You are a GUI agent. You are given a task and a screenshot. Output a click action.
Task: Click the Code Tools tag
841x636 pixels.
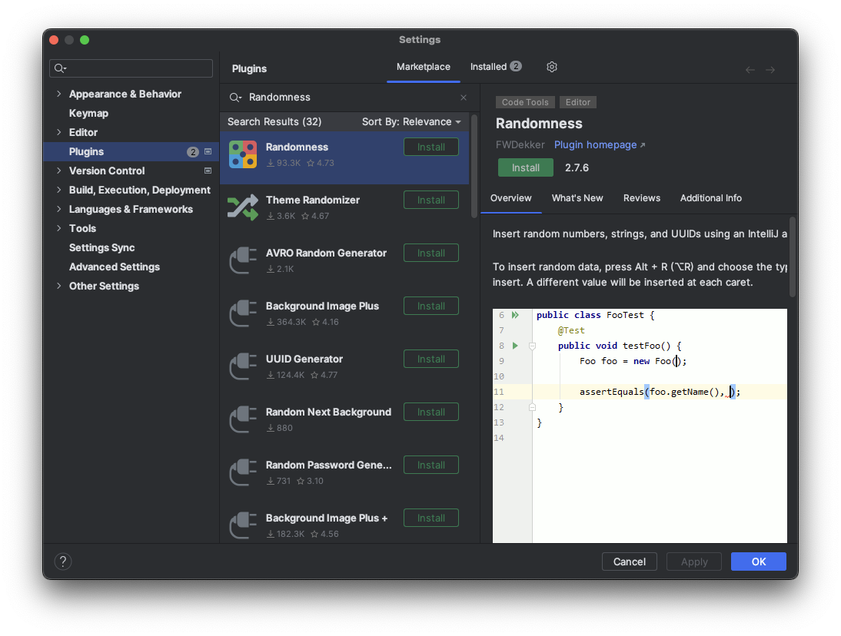coord(525,102)
